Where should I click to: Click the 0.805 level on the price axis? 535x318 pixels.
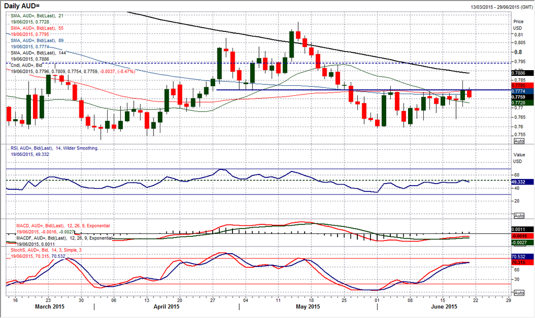519,43
